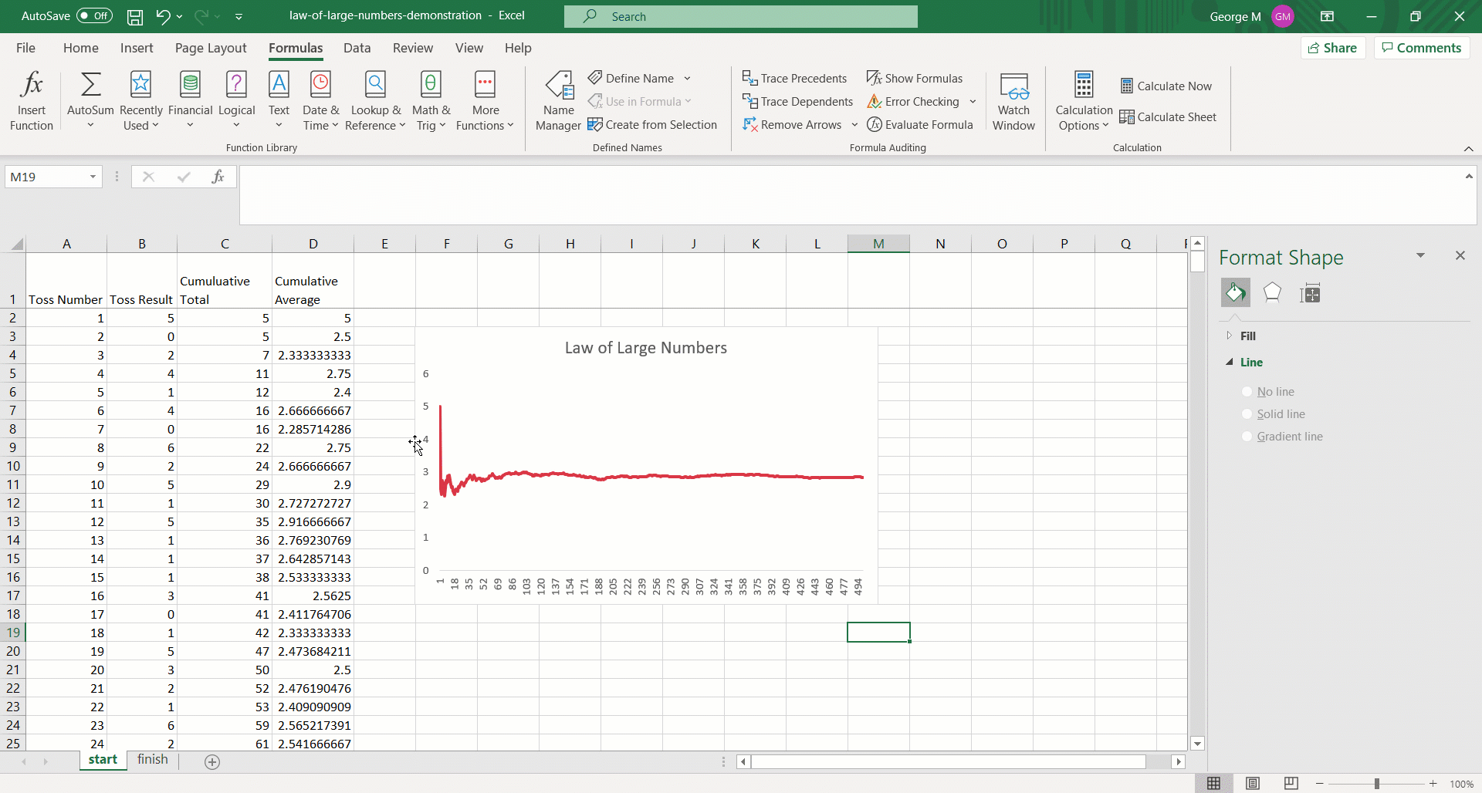
Task: Select the Effects pentagon icon
Action: click(x=1272, y=293)
